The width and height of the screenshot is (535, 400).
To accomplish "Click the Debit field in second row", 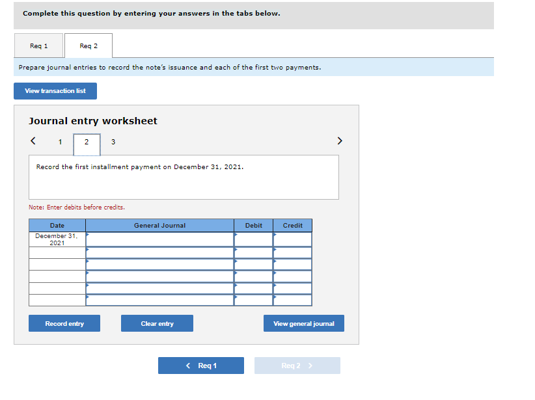I will coord(254,253).
